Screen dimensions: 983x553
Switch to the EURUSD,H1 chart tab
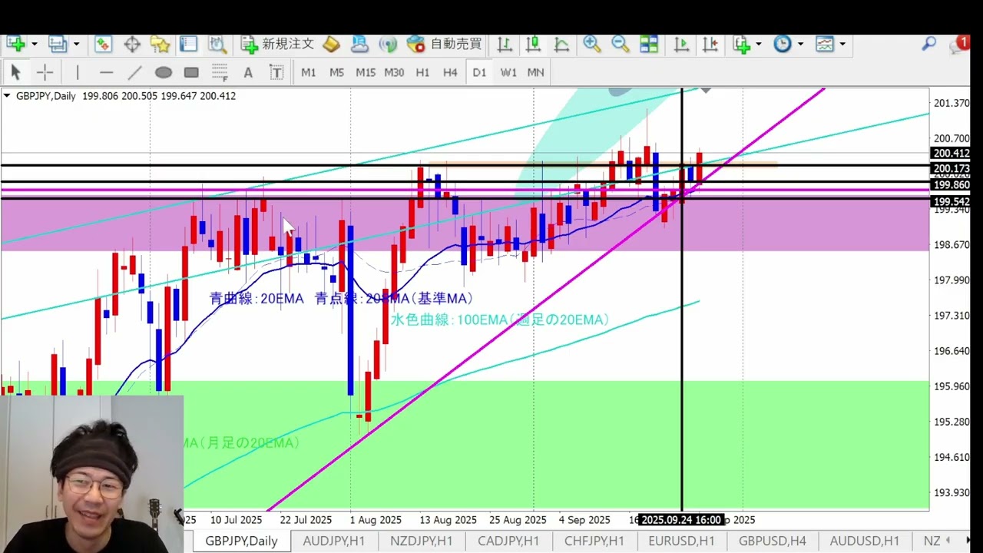[x=680, y=541]
